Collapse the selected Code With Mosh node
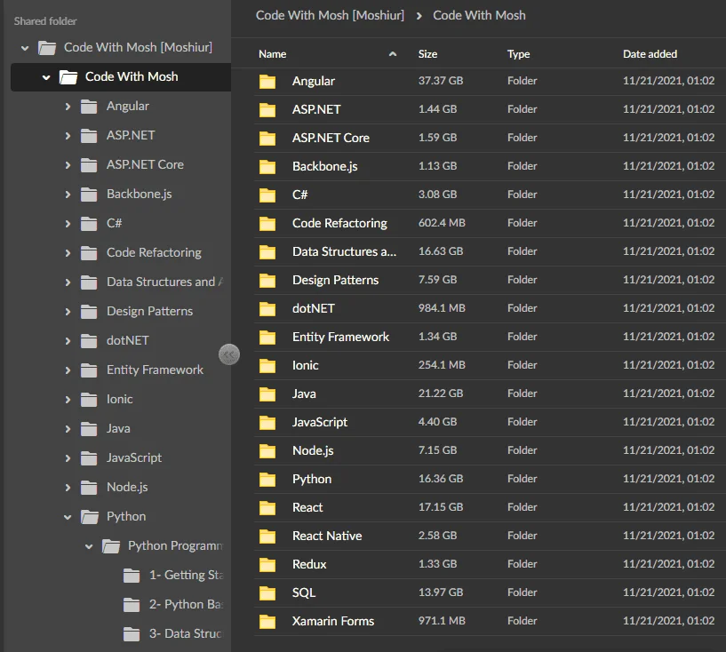 point(46,77)
